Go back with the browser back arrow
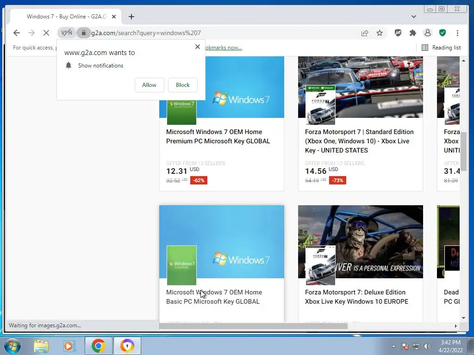474x355 pixels. coord(17,33)
